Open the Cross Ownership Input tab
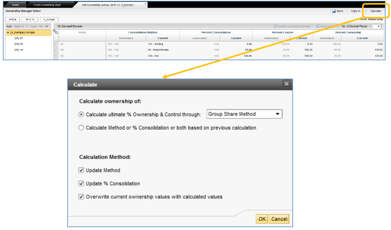 pyautogui.click(x=47, y=4)
